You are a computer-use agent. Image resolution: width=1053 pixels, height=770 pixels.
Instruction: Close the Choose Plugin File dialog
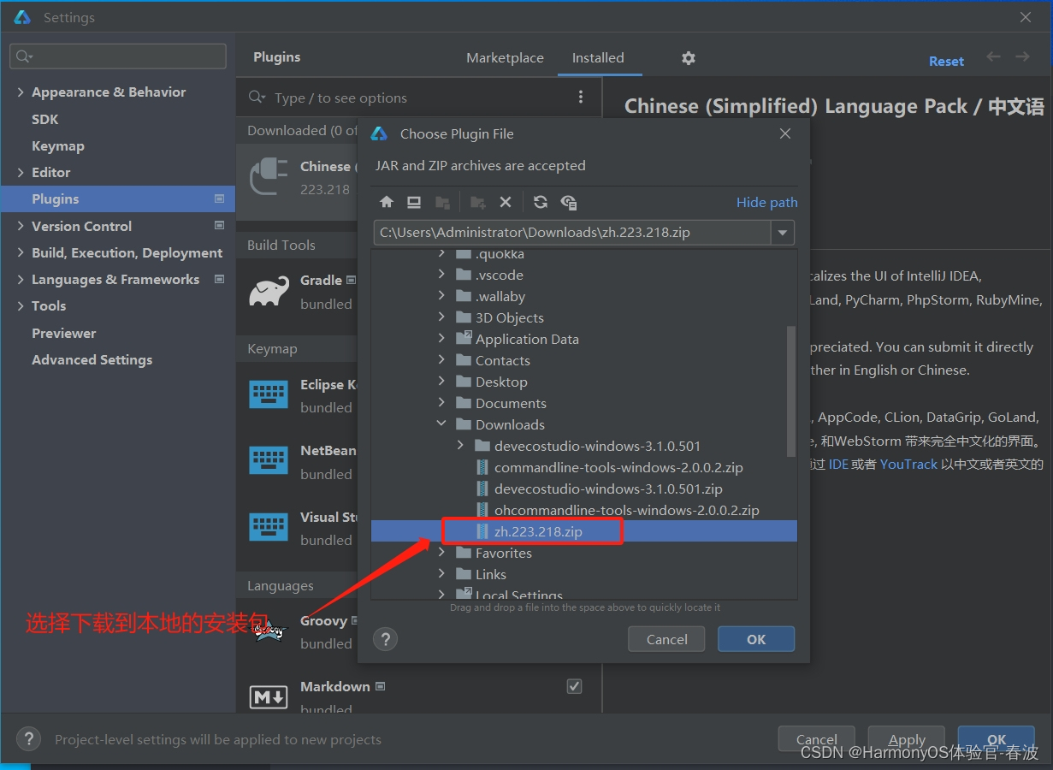pos(785,133)
